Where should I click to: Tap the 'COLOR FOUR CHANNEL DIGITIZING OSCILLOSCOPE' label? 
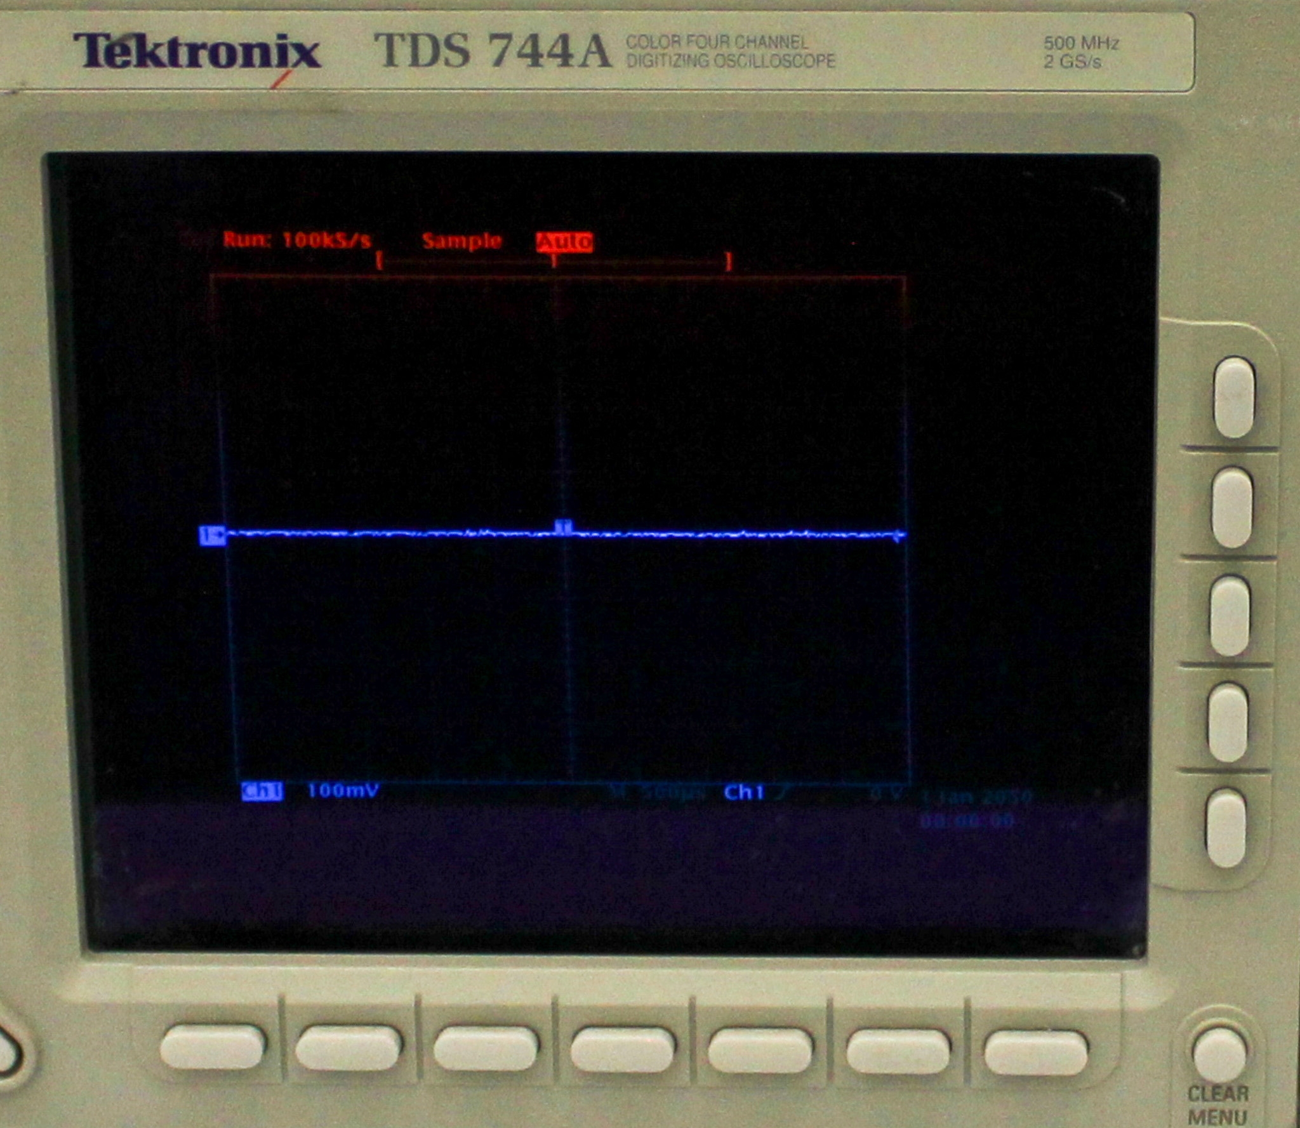(x=731, y=51)
